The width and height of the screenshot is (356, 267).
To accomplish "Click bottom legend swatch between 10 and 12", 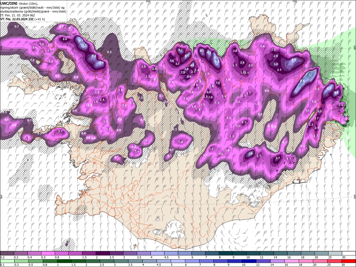I will 249,261.
